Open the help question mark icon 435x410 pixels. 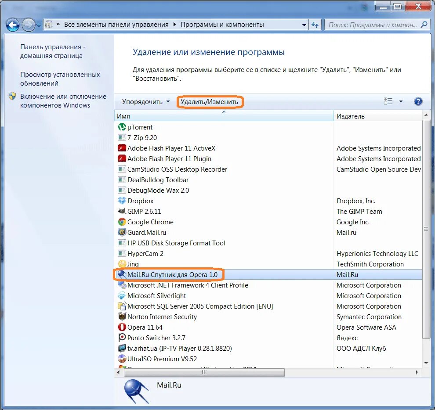click(418, 101)
